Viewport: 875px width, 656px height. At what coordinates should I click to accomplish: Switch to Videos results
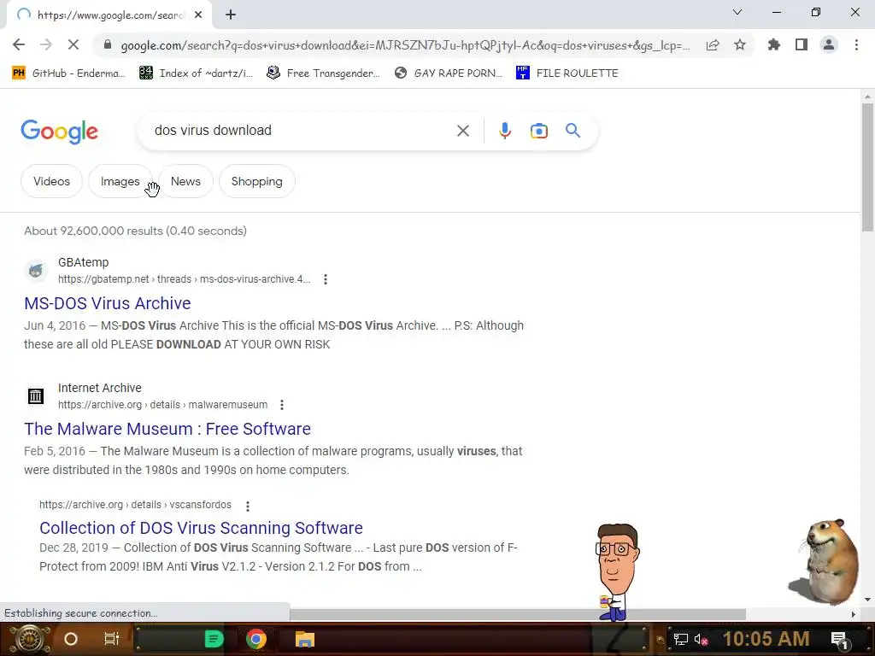51,181
